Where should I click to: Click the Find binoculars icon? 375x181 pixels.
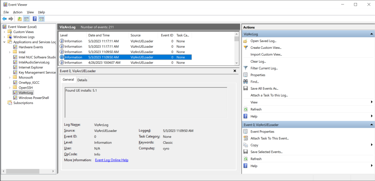[x=246, y=81]
